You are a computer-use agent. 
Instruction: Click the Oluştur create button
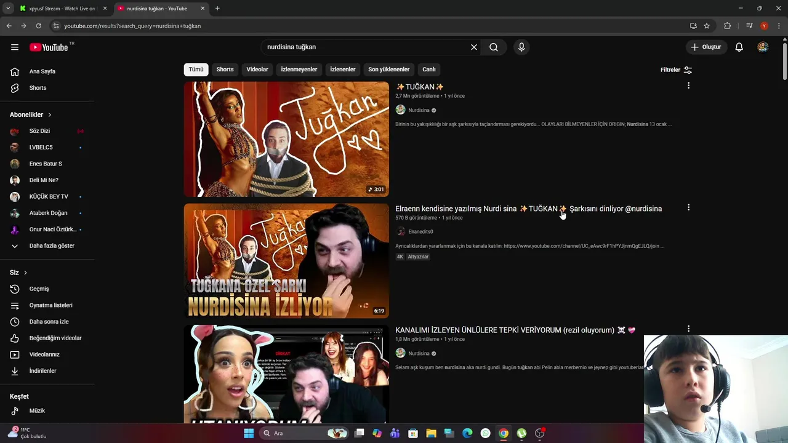[x=707, y=47]
